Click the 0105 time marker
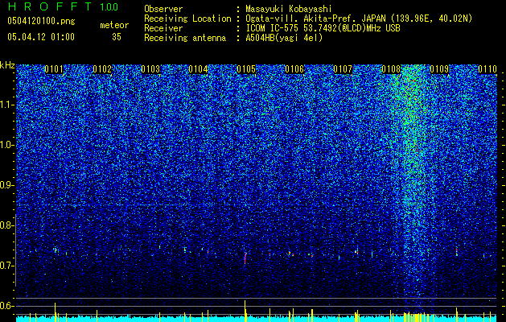Image resolution: width=506 pixels, height=322 pixels. (246, 69)
